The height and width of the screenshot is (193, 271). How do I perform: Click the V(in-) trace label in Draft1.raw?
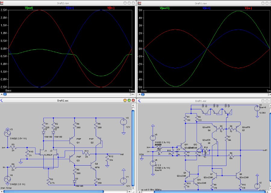pos(248,8)
